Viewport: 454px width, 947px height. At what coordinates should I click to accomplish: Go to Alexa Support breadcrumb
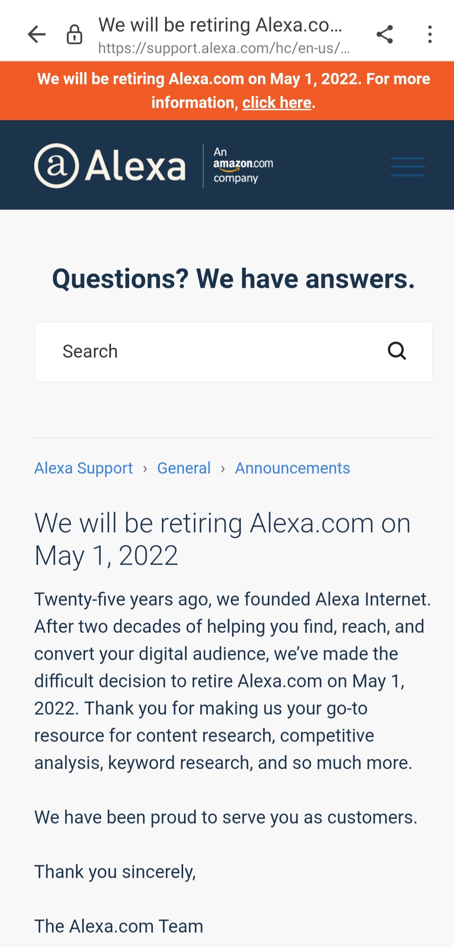click(83, 469)
